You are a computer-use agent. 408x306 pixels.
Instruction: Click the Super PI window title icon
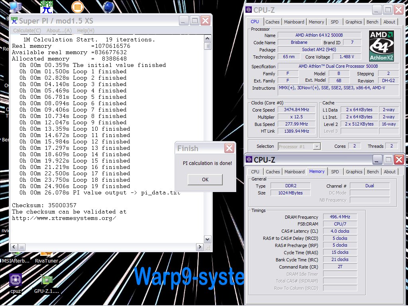pyautogui.click(x=15, y=21)
